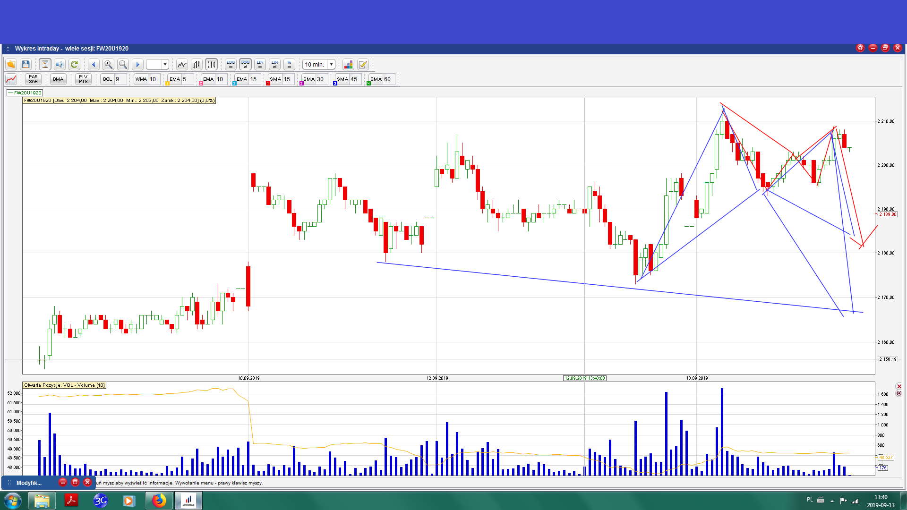Toggle the DMA indicator button

(x=58, y=79)
